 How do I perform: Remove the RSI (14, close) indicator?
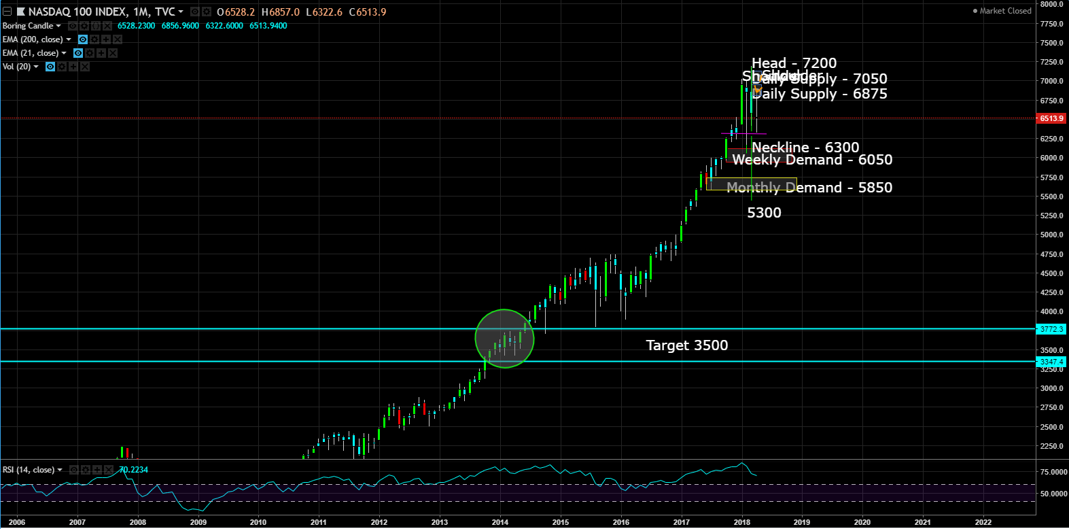click(109, 470)
